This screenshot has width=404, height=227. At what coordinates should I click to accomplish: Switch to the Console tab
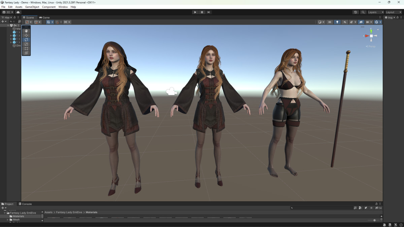[25, 204]
